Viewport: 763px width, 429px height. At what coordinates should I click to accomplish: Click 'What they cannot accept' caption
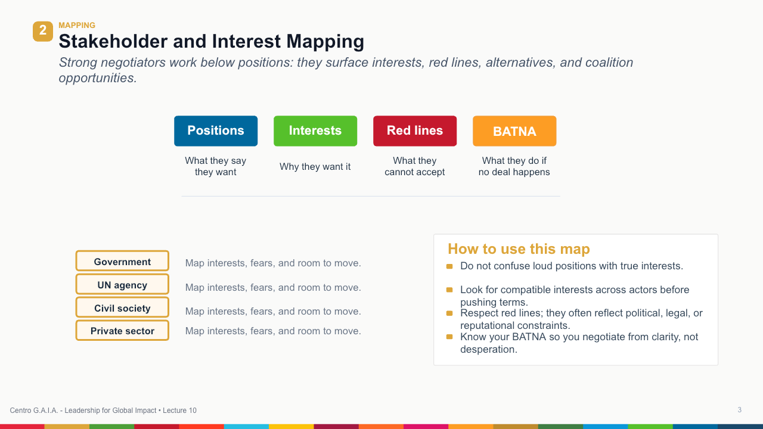coord(415,166)
